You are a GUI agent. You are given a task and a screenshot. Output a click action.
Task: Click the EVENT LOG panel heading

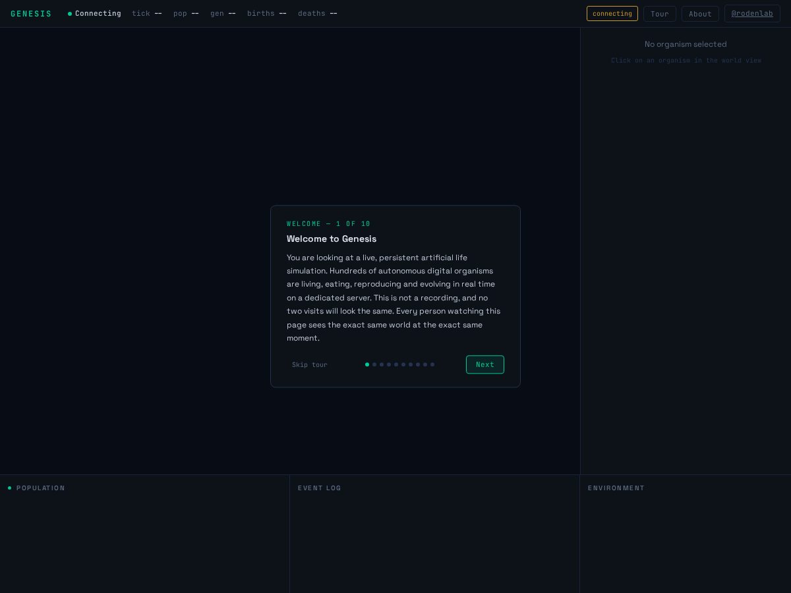click(x=320, y=488)
